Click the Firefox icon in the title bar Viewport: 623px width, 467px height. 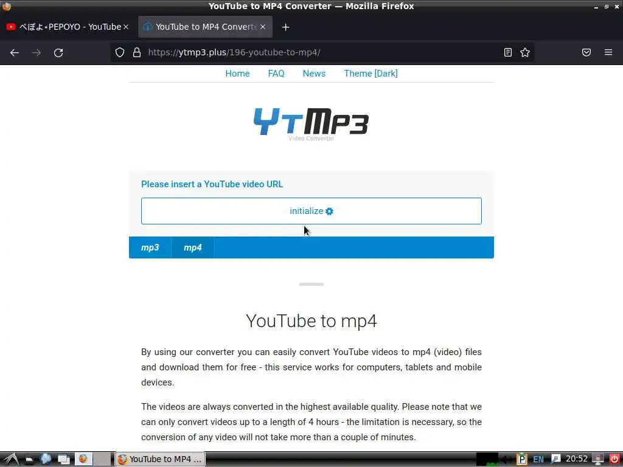7,6
